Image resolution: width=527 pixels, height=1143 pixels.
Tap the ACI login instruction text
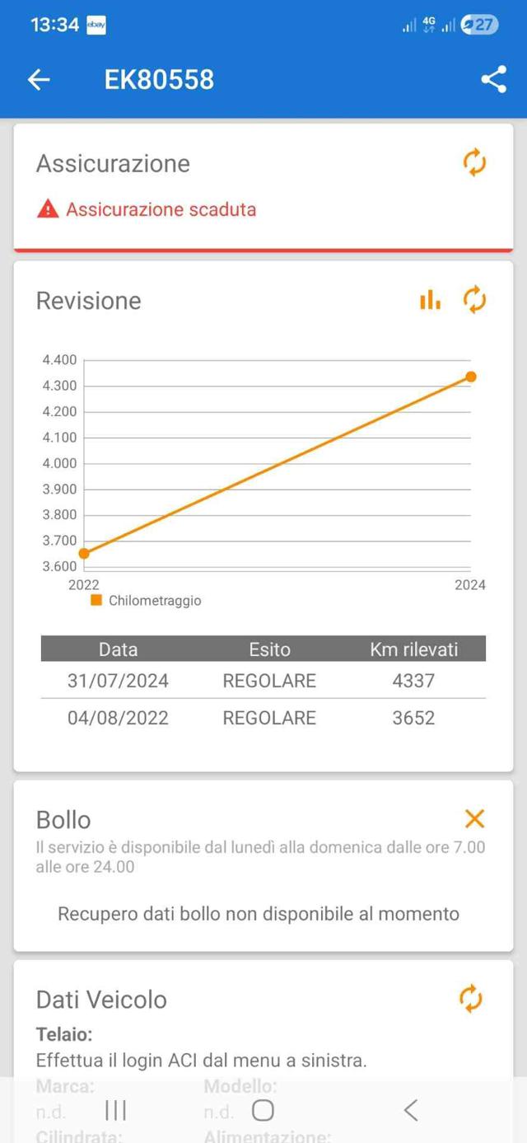201,1060
